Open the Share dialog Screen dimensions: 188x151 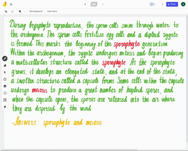pyautogui.click(x=172, y=4)
